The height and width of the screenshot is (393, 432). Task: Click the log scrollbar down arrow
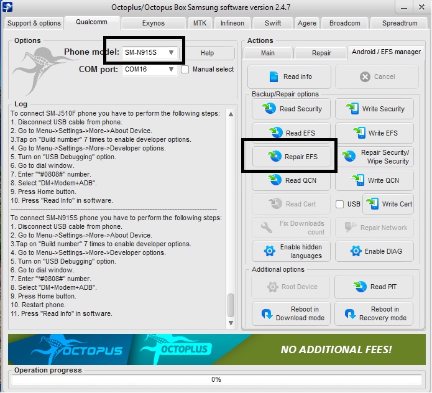231,323
